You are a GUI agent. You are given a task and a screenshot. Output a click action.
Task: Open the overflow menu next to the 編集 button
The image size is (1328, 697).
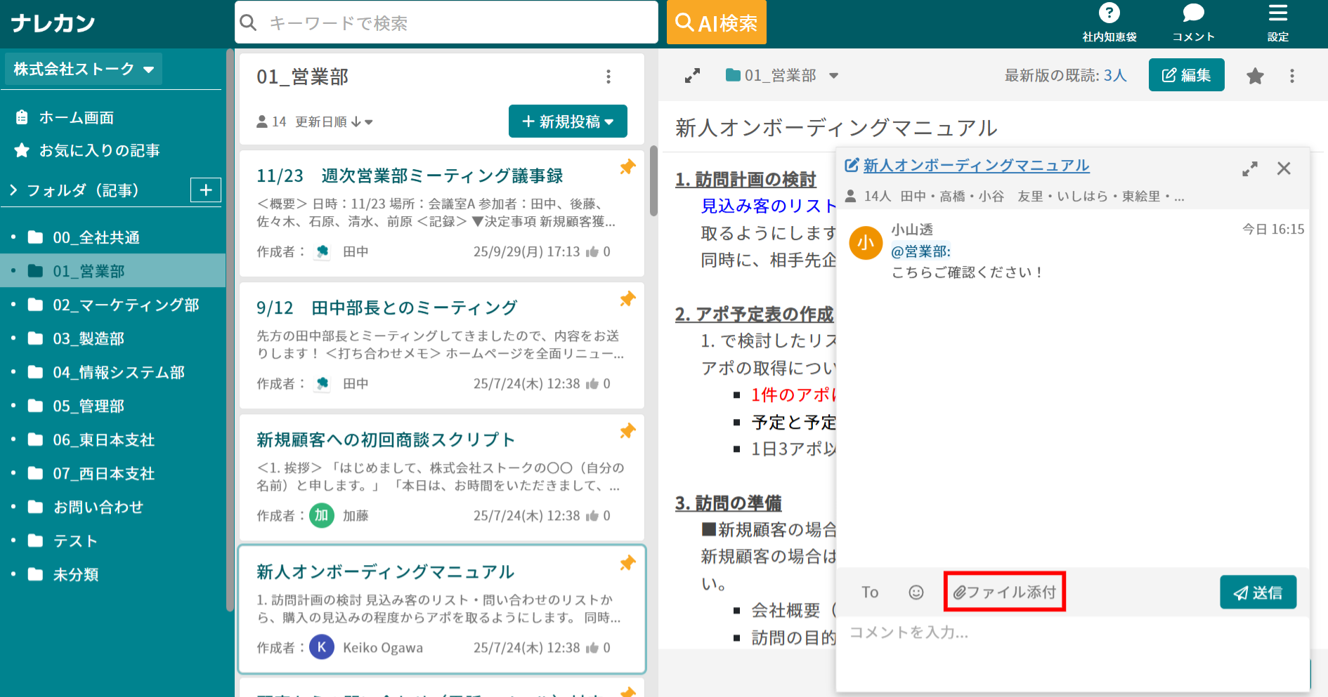tap(1292, 75)
